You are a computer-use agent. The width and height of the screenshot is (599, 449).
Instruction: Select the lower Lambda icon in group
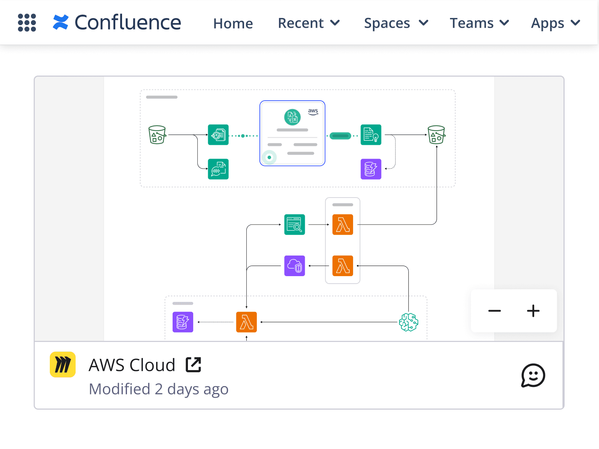coord(343,266)
